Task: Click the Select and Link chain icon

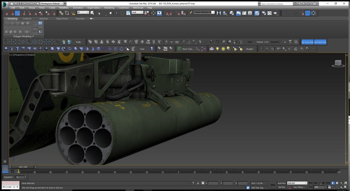Action: pyautogui.click(x=61, y=13)
